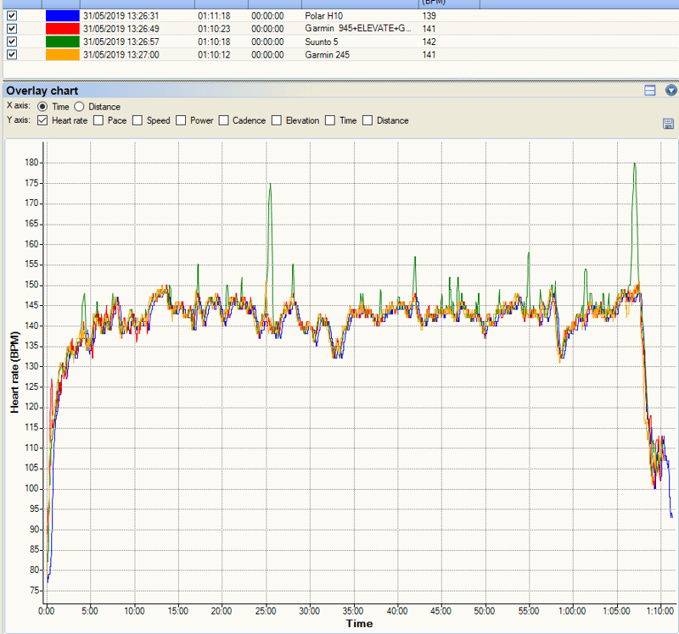The width and height of the screenshot is (679, 634).
Task: Click duration value 01:11:18
Action: pyautogui.click(x=214, y=16)
